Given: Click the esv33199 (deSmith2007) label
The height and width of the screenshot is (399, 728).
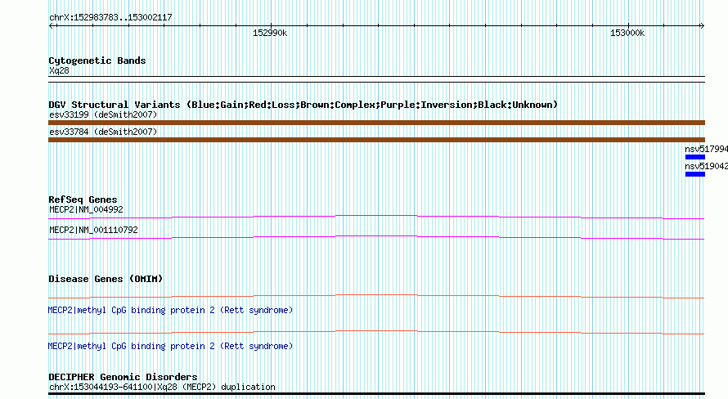Looking at the screenshot, I should coord(103,114).
